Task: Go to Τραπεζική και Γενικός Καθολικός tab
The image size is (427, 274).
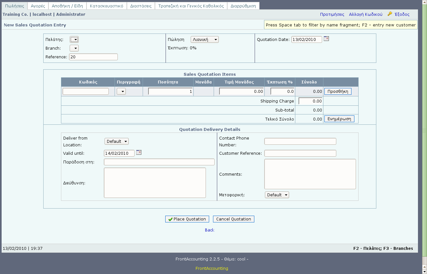Action: [x=191, y=6]
